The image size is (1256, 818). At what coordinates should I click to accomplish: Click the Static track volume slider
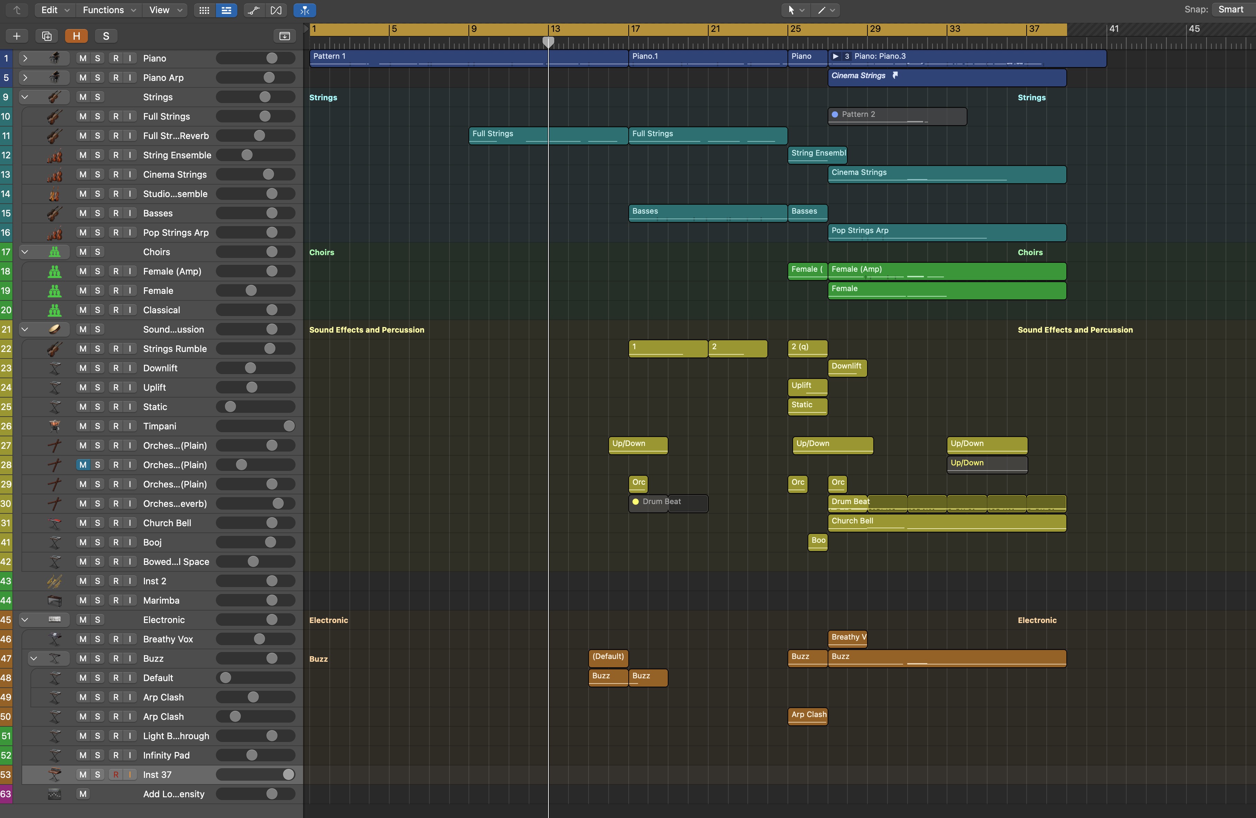point(255,407)
